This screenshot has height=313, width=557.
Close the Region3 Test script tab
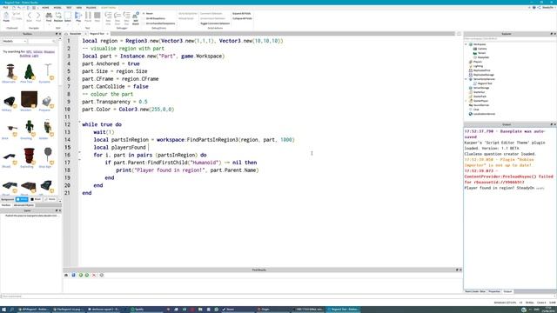pyautogui.click(x=108, y=34)
